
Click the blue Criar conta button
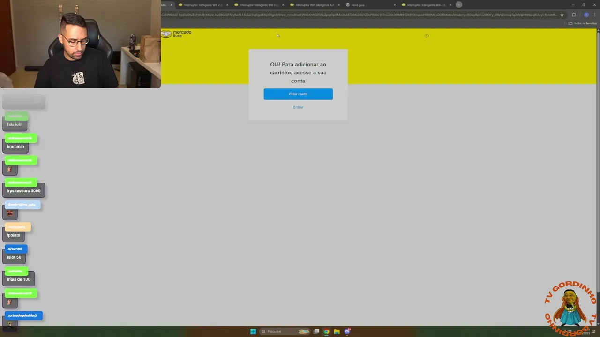(x=298, y=94)
